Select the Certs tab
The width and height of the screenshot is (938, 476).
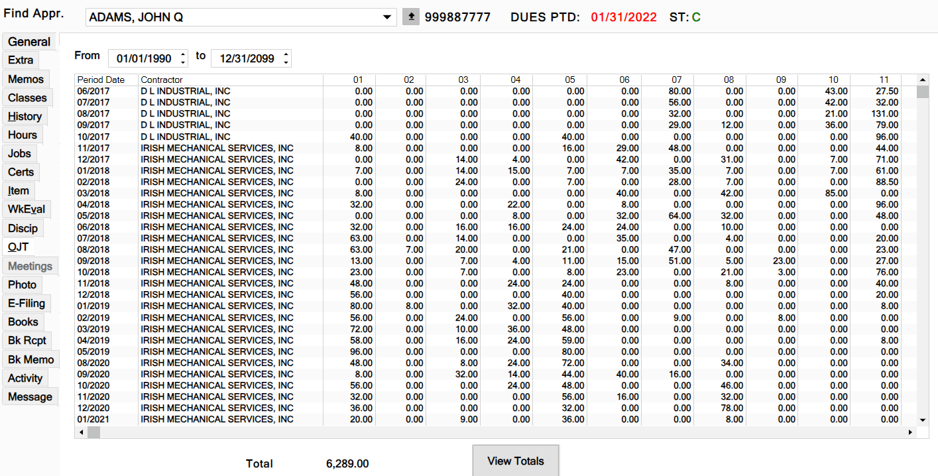(x=21, y=172)
